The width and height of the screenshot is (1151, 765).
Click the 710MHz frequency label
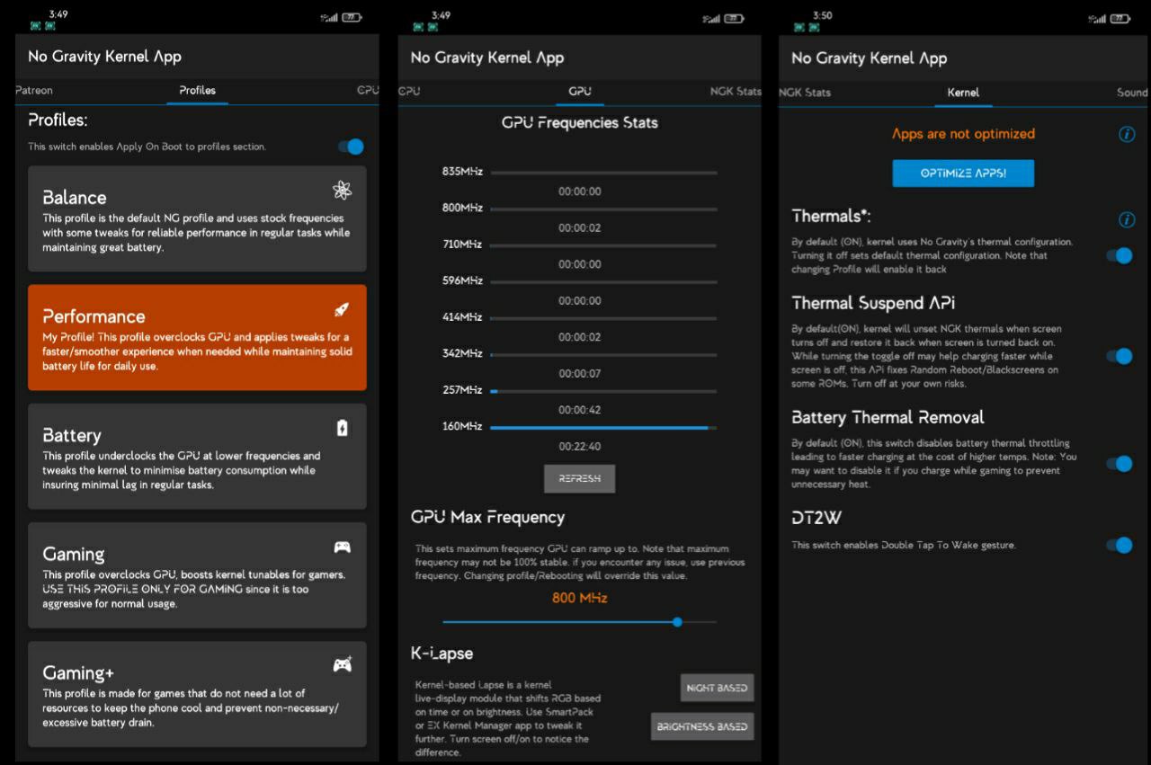click(462, 245)
